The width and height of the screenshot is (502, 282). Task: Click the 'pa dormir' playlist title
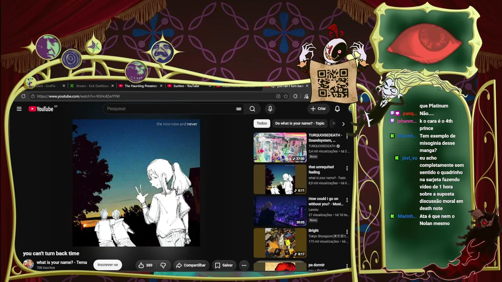coord(316,265)
